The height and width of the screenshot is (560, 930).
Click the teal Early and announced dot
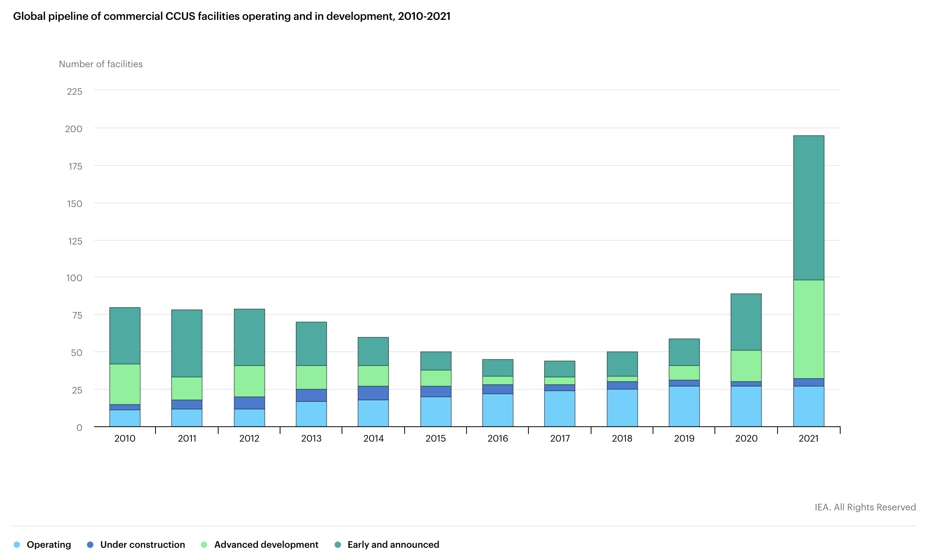coord(338,545)
